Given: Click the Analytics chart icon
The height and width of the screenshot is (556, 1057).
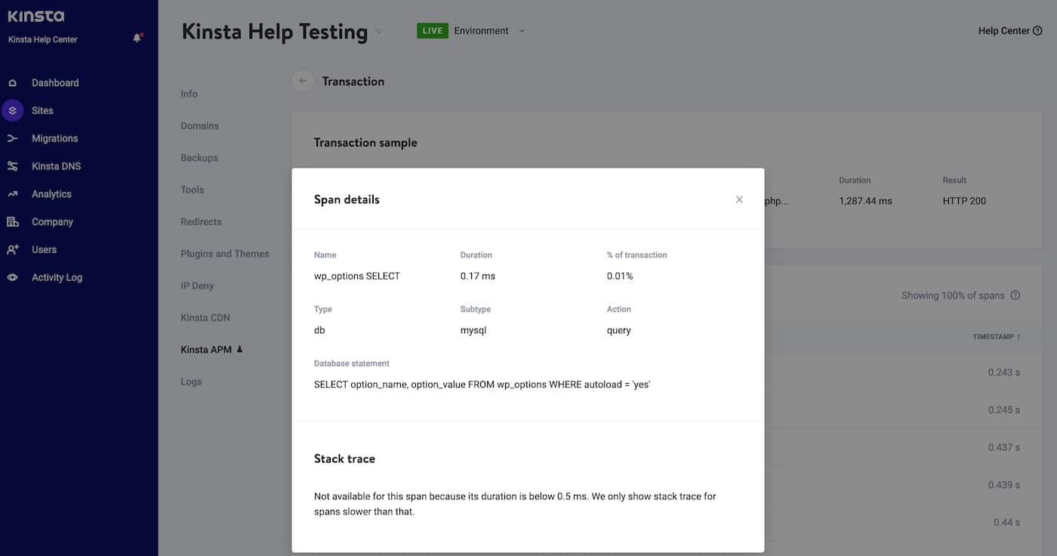Looking at the screenshot, I should (x=12, y=194).
